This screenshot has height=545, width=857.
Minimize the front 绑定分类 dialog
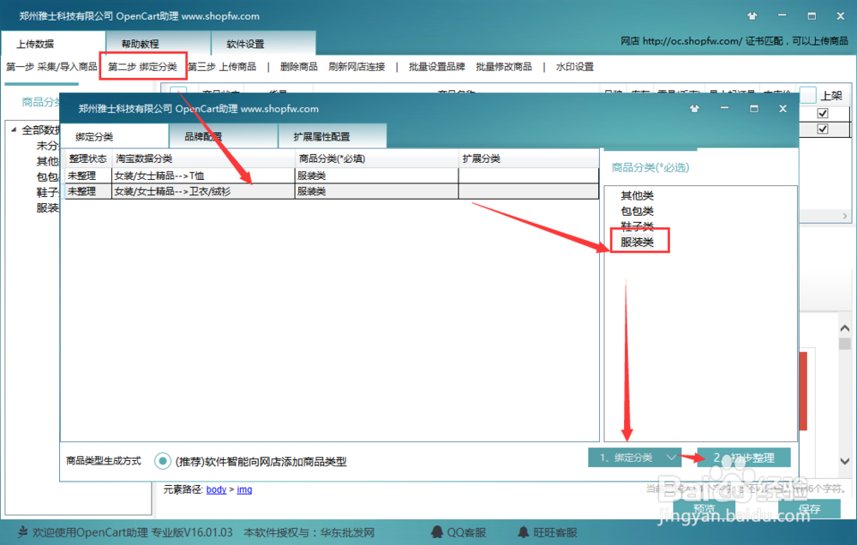click(724, 109)
